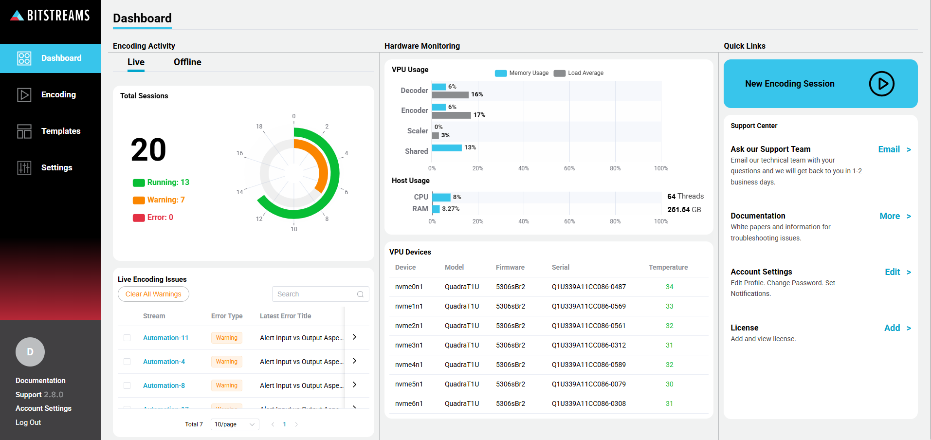Screen dimensions: 931x440
Task: Expand details for Automation-11 issue
Action: coord(355,337)
